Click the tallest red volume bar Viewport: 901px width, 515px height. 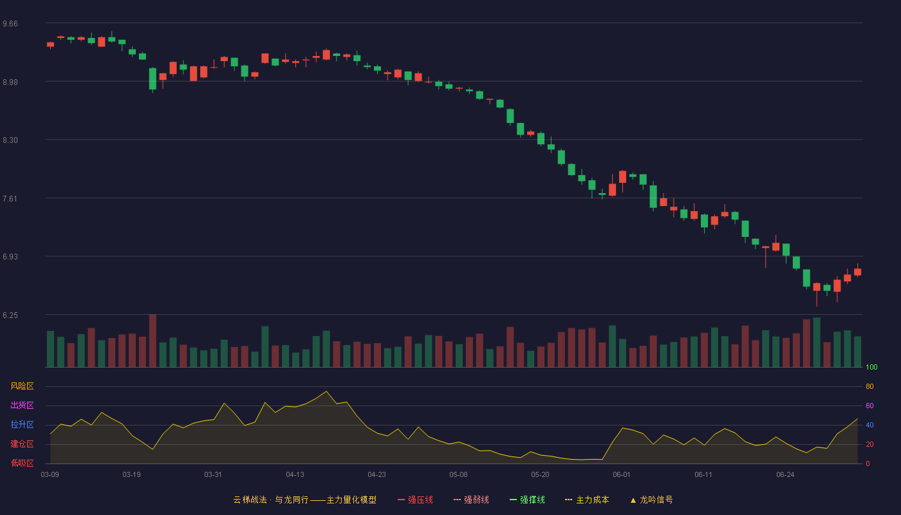click(153, 341)
